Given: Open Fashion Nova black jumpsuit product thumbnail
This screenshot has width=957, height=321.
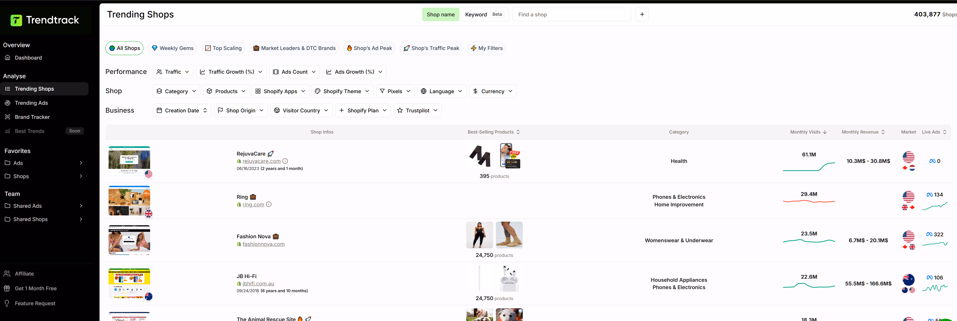Looking at the screenshot, I should coord(479,235).
